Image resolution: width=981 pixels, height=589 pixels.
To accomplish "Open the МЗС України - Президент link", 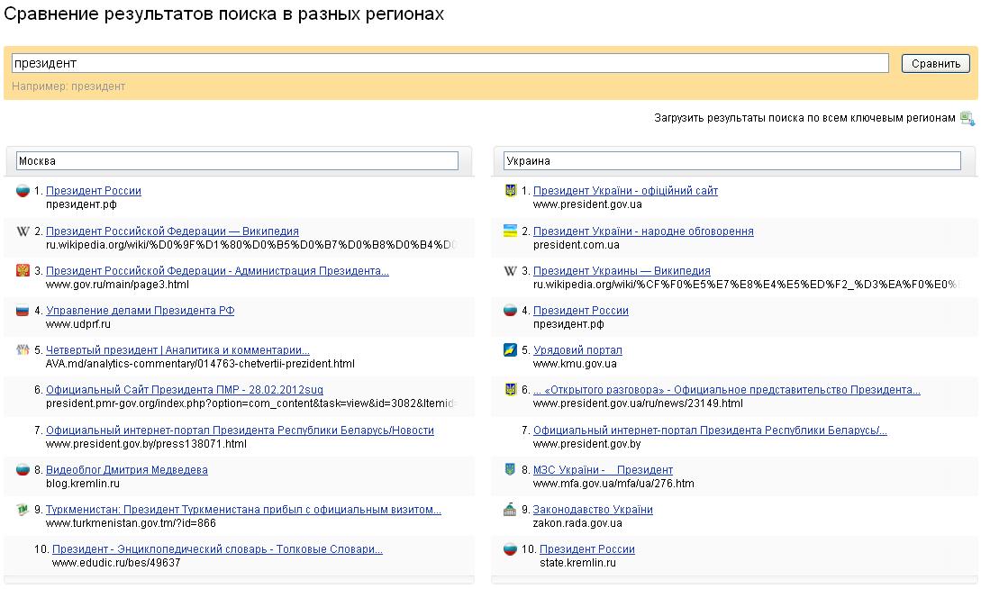I will (x=603, y=470).
